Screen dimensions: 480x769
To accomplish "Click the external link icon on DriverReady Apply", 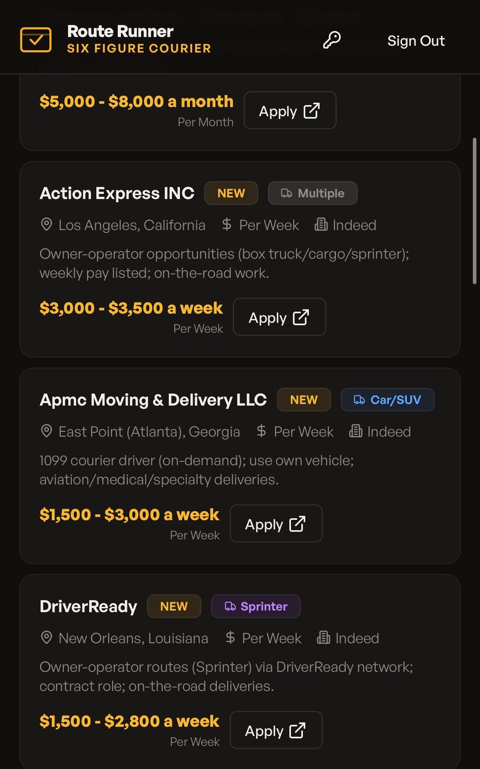I will [x=297, y=730].
